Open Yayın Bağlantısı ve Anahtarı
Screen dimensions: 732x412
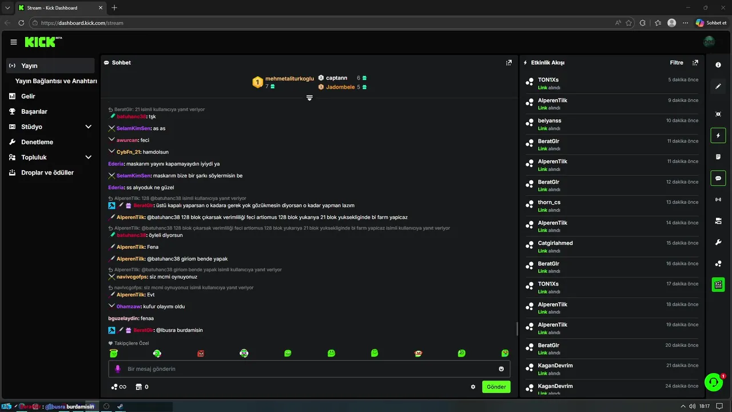pyautogui.click(x=56, y=81)
